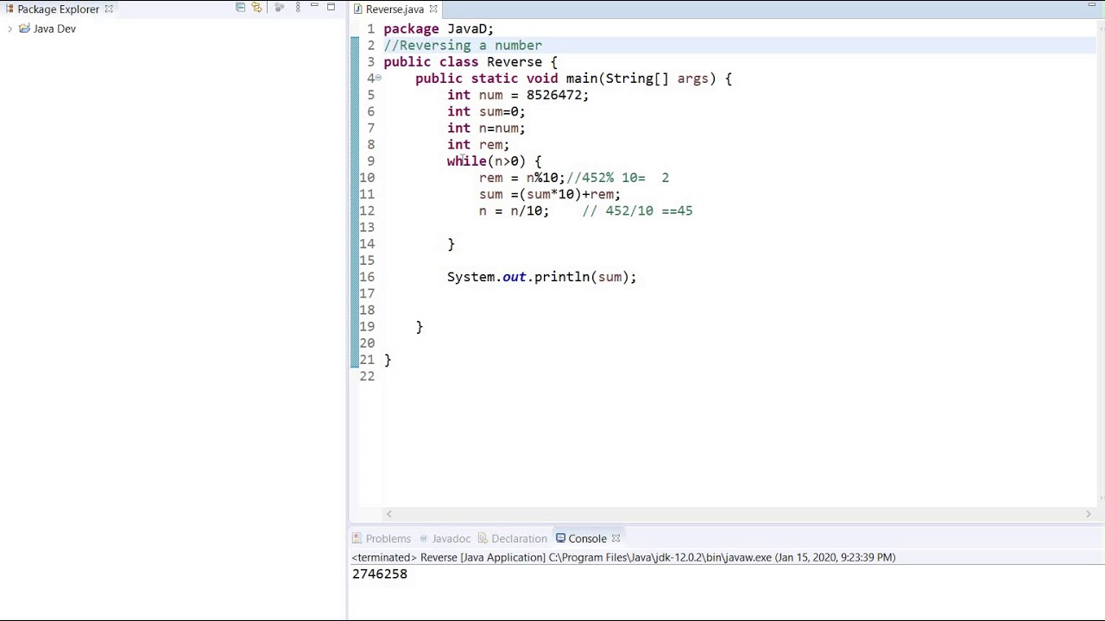Click the 'int sum=0;' line
Image resolution: width=1105 pixels, height=621 pixels.
pos(486,111)
